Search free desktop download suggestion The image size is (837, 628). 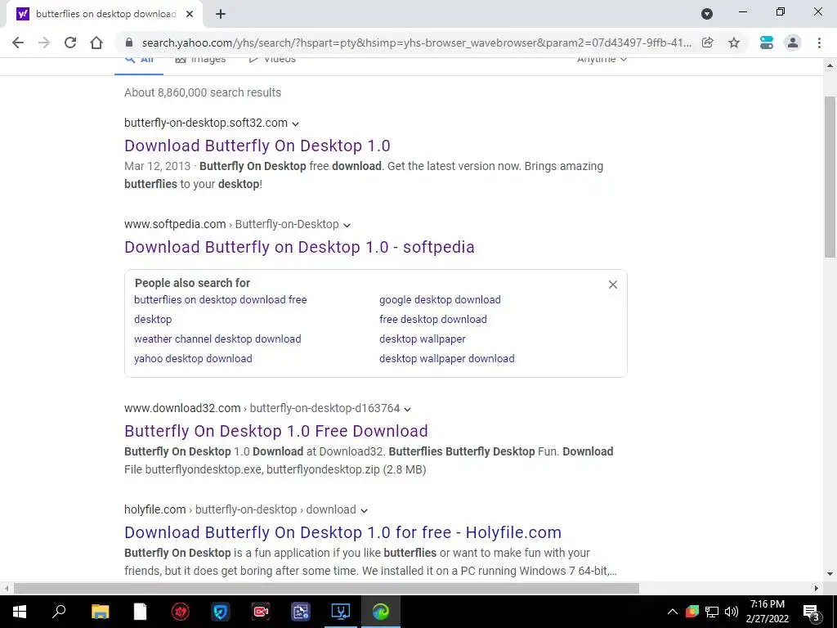[x=433, y=320]
